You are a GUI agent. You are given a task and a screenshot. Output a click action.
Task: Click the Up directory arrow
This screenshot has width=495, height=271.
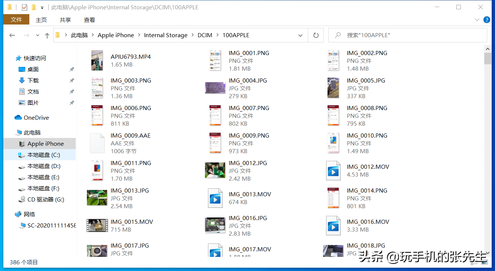coord(47,35)
